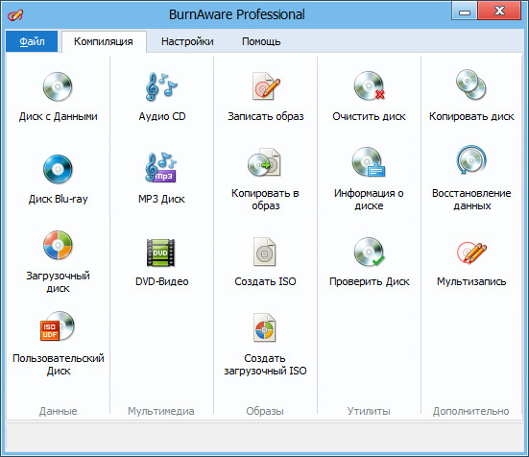The width and height of the screenshot is (529, 457).
Task: Start the Восстановление данных recovery icon
Action: point(471,160)
